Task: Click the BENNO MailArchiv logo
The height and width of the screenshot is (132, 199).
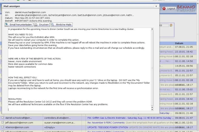Action: tap(186, 9)
